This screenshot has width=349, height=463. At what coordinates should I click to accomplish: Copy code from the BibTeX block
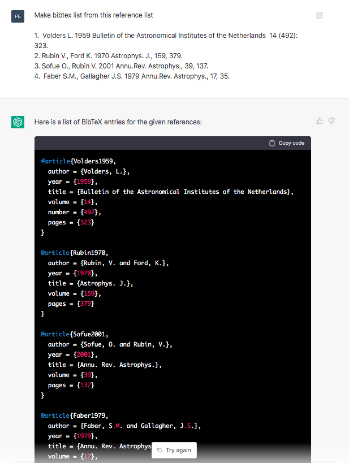(287, 143)
